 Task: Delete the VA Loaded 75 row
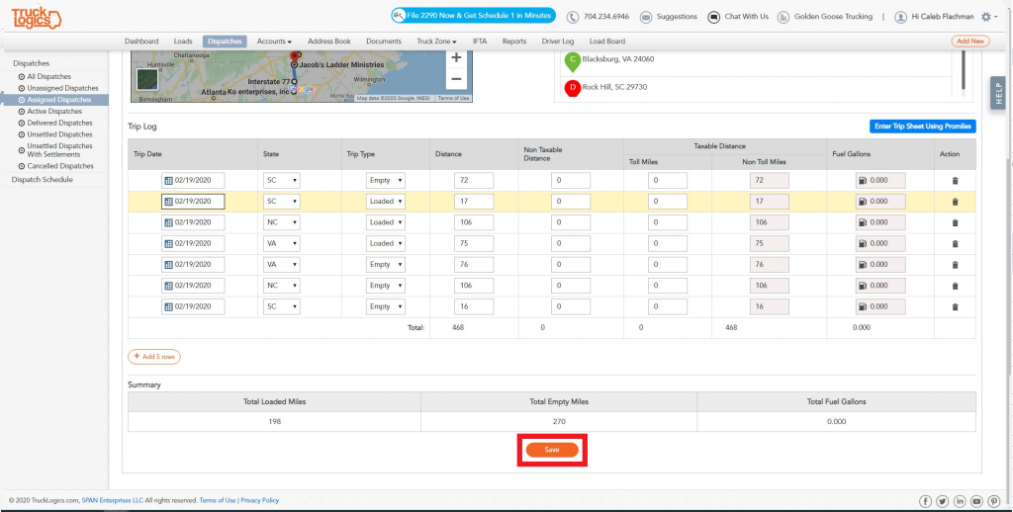pyautogui.click(x=955, y=244)
